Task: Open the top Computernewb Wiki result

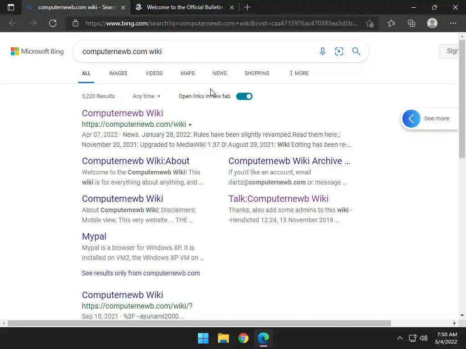Action: click(122, 113)
